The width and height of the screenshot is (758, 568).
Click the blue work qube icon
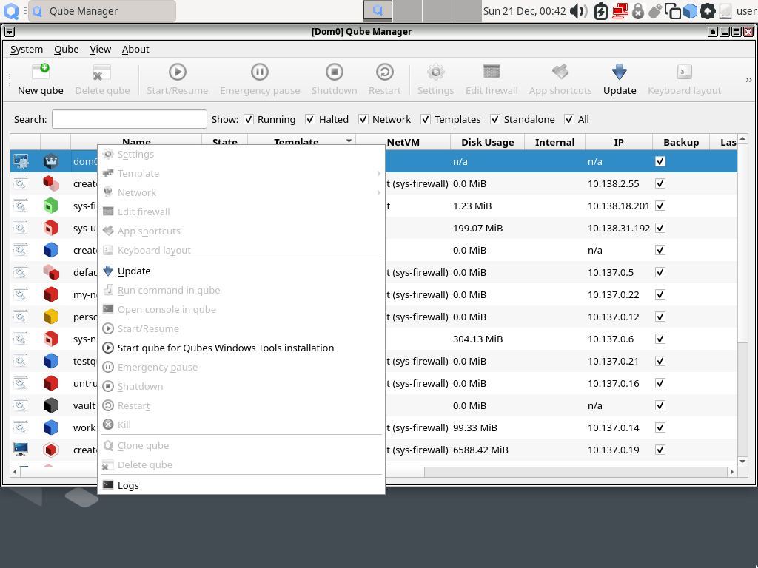pos(50,427)
